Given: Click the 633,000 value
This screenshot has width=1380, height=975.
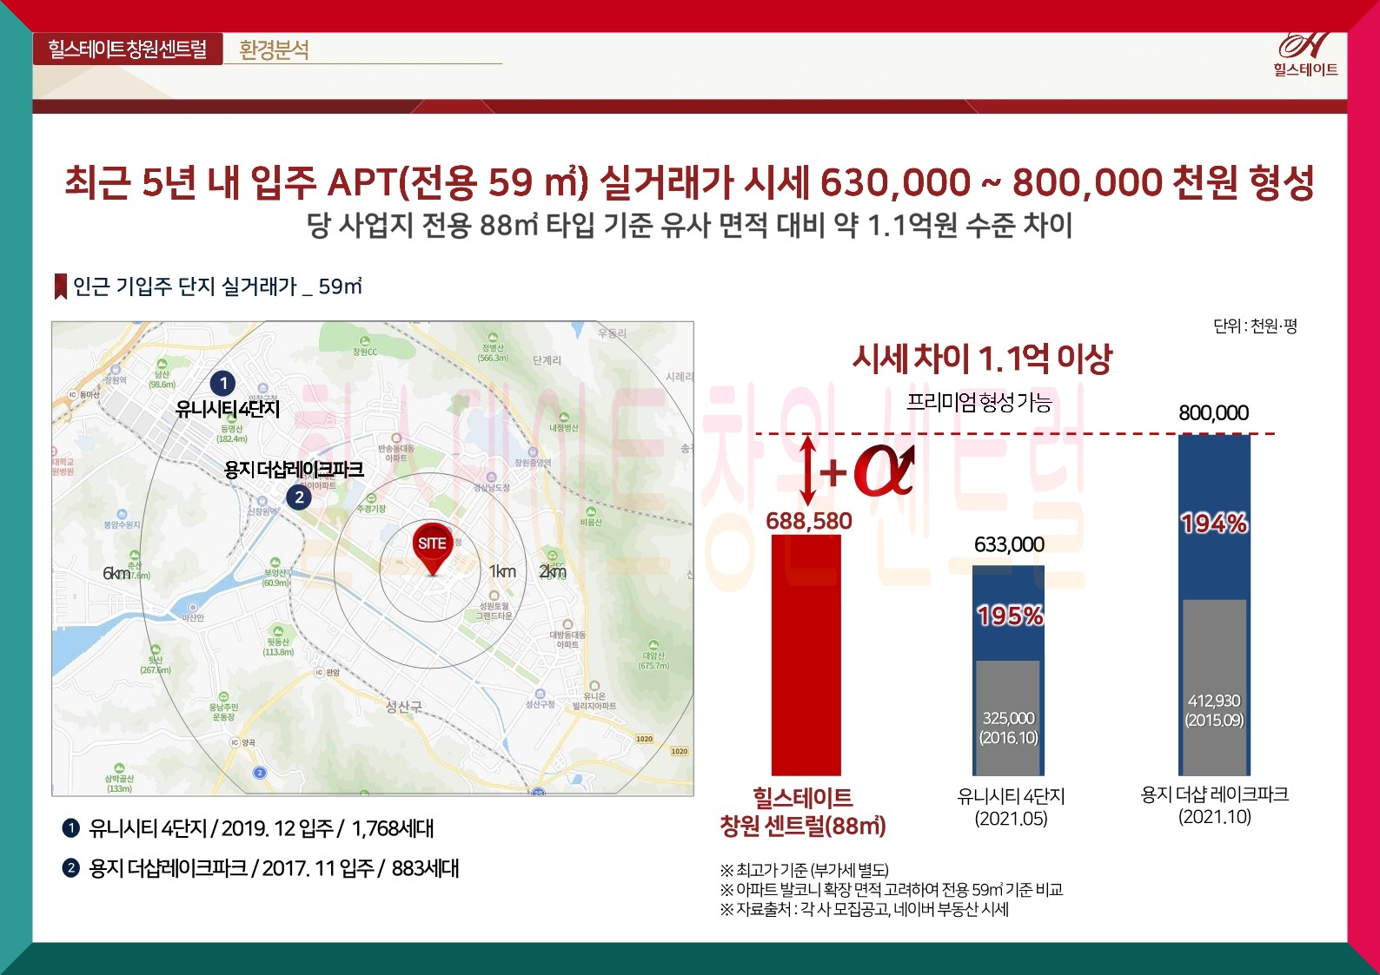Looking at the screenshot, I should pos(1009,544).
